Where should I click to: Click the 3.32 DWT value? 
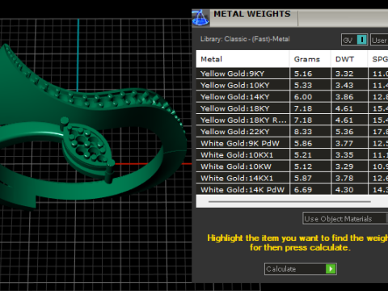click(344, 74)
